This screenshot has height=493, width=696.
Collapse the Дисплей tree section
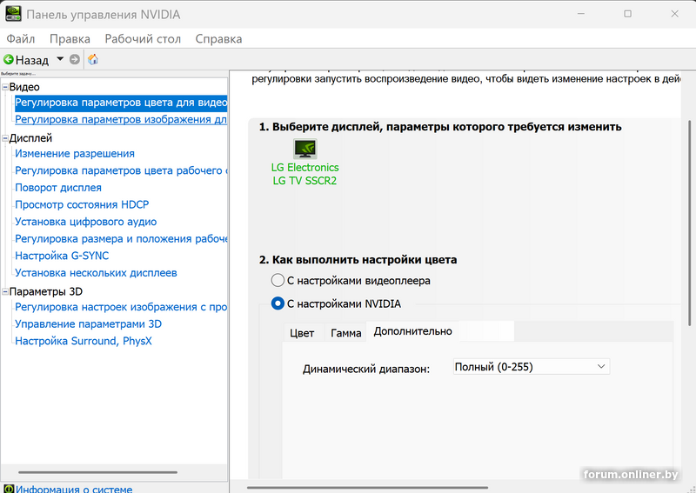pyautogui.click(x=5, y=138)
